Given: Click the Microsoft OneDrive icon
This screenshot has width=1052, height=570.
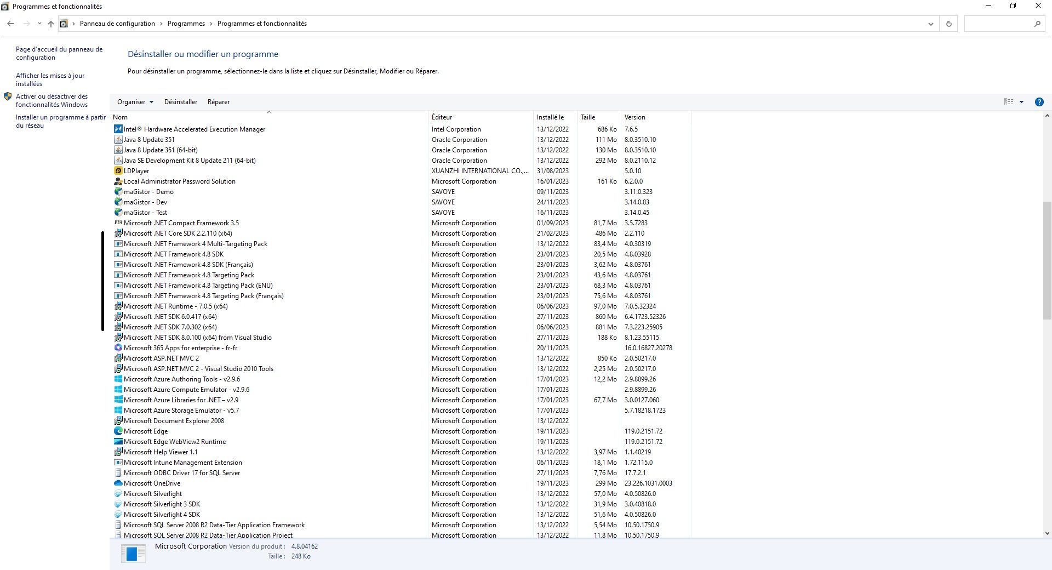Looking at the screenshot, I should 118,483.
